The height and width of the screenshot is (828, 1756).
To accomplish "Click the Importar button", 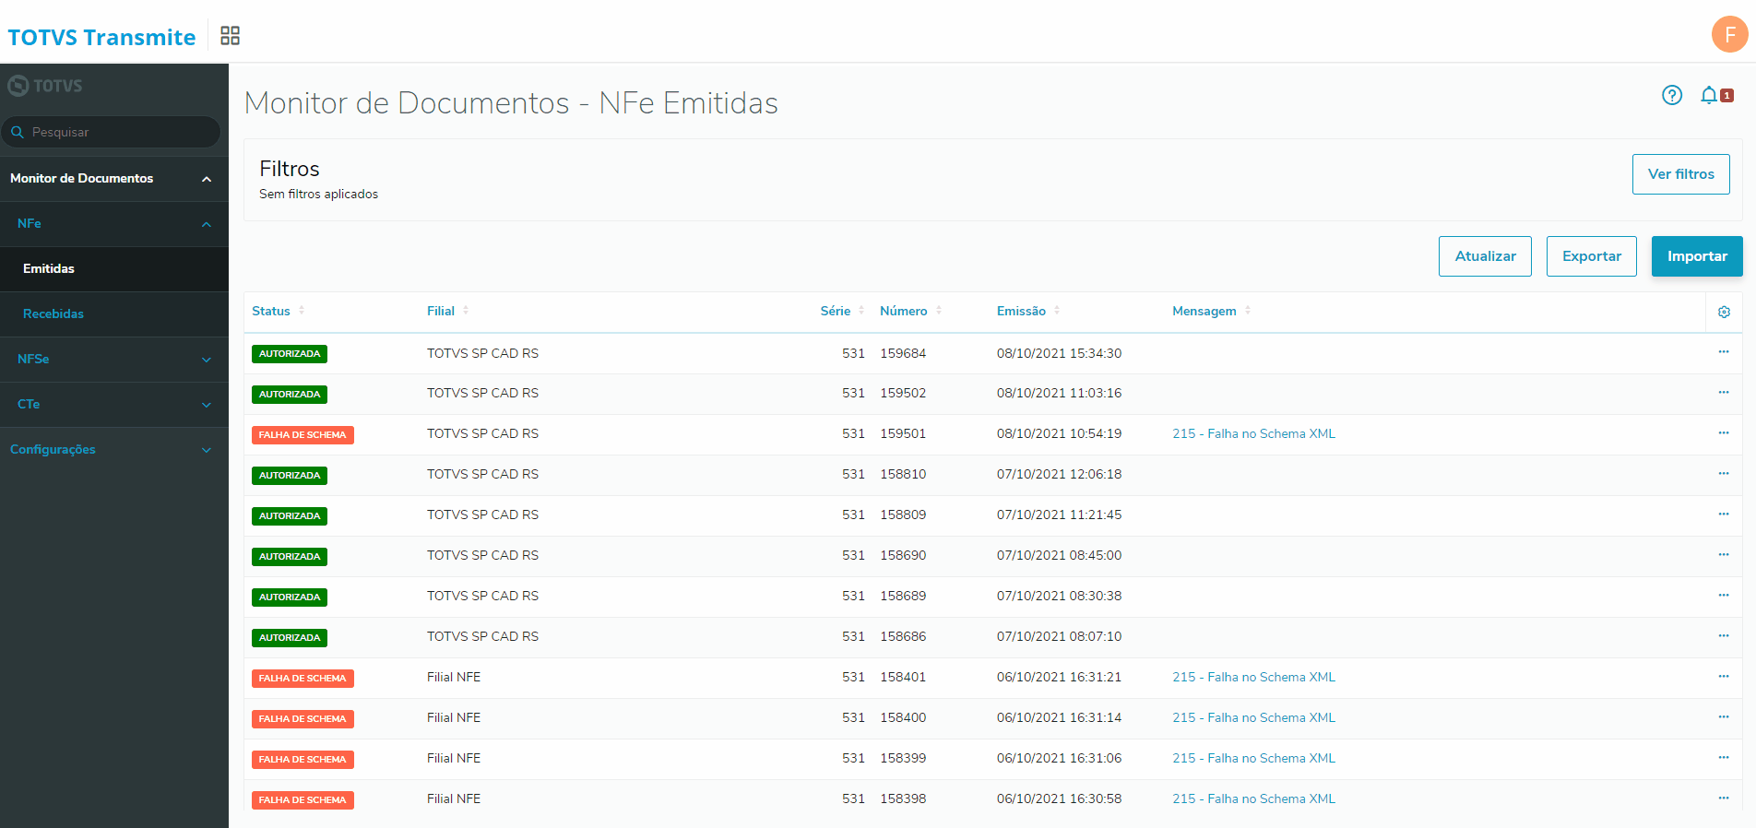I will [x=1696, y=256].
